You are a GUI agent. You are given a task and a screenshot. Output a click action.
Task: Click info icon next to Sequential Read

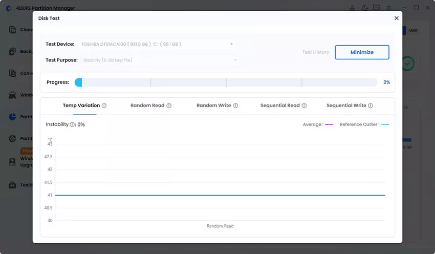(304, 106)
